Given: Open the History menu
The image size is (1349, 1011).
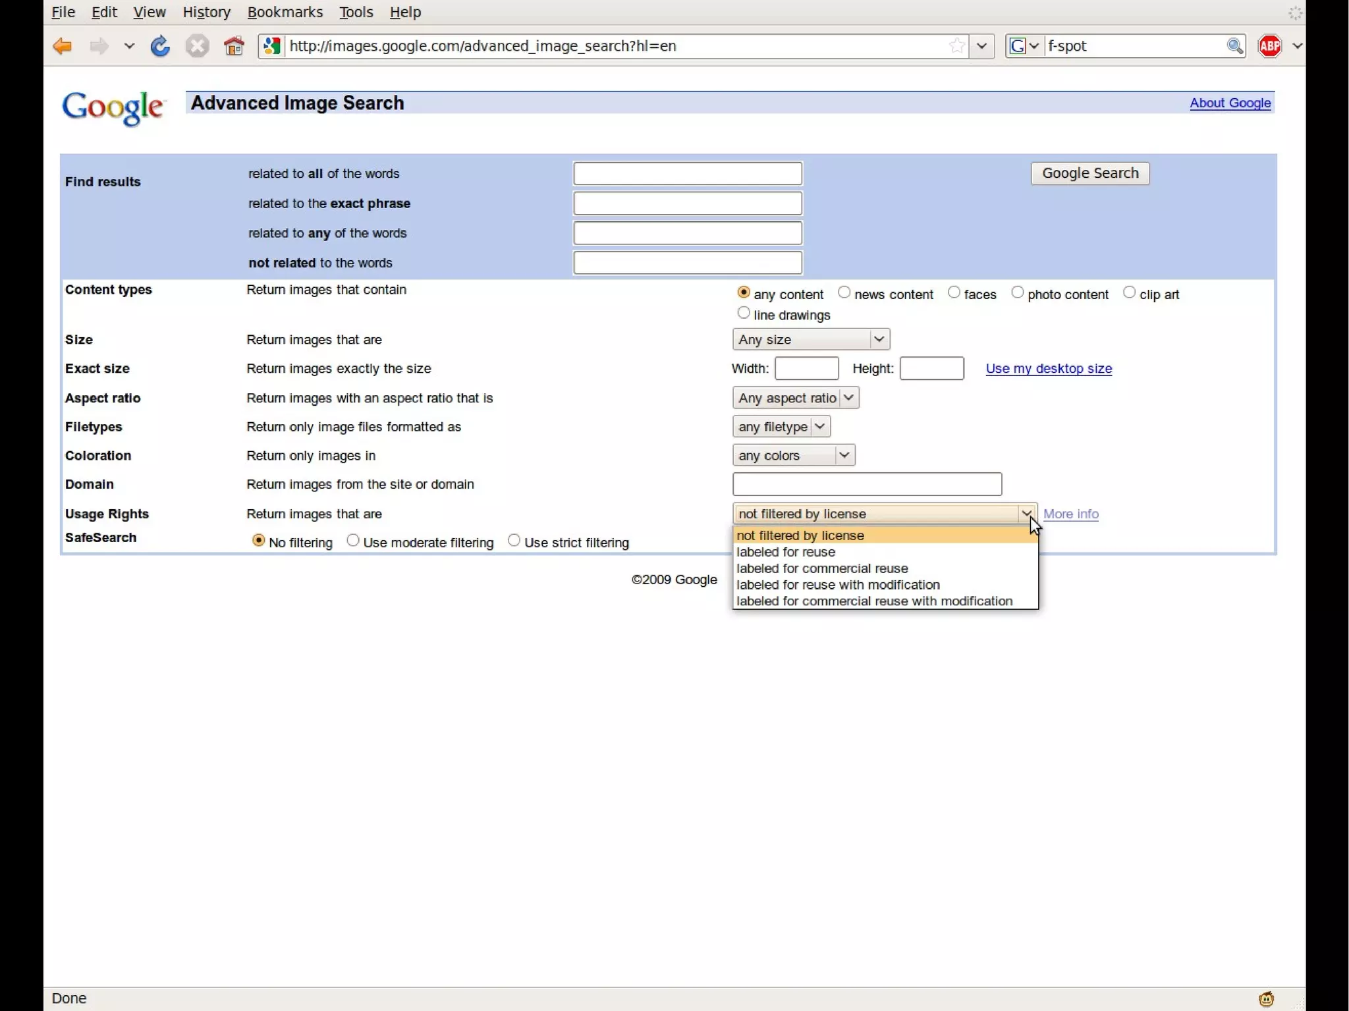Looking at the screenshot, I should (x=206, y=12).
